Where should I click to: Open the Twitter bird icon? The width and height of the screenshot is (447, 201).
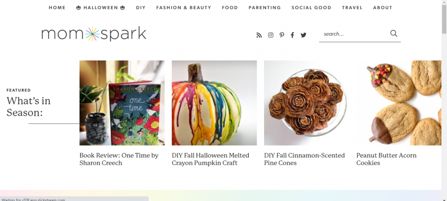pyautogui.click(x=304, y=35)
